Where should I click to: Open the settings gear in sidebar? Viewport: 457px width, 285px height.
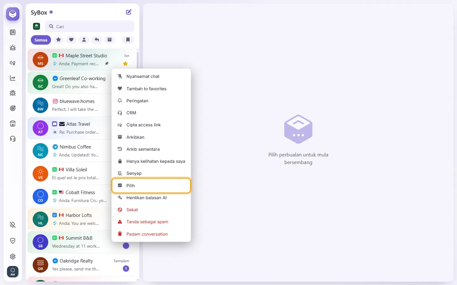pos(13,256)
